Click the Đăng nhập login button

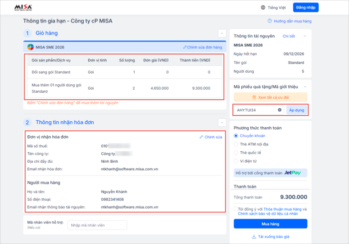[x=306, y=7]
